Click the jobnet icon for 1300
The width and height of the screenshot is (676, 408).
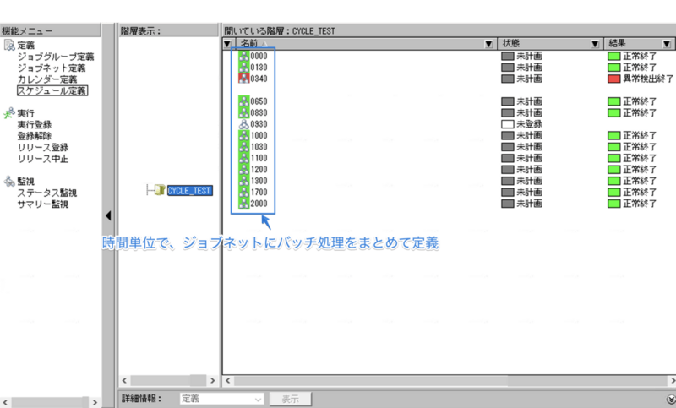tap(244, 181)
